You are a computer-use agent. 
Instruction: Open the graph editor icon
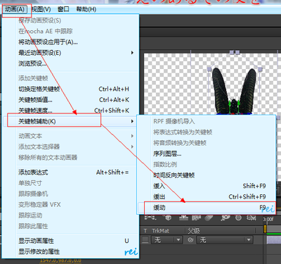[x=251, y=218]
